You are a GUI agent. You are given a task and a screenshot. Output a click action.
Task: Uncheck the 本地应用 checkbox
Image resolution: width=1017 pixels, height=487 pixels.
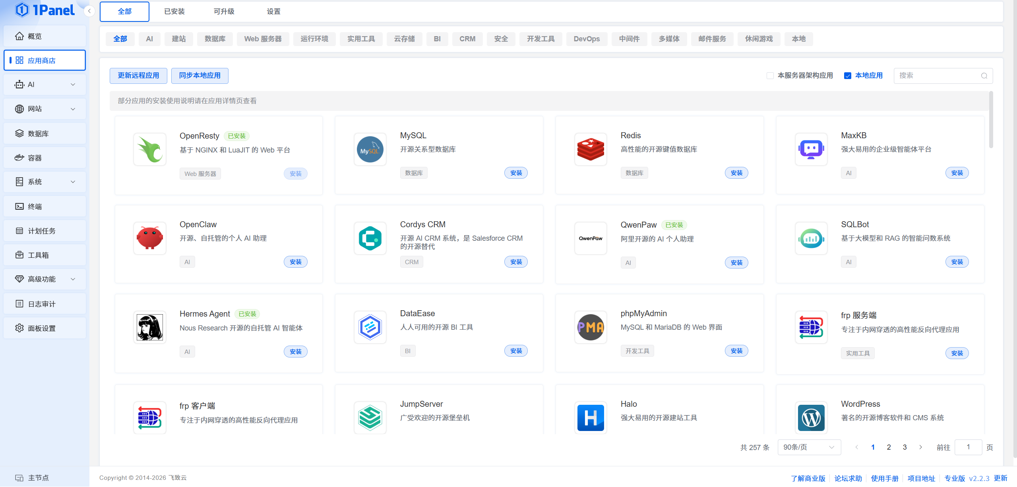(848, 76)
